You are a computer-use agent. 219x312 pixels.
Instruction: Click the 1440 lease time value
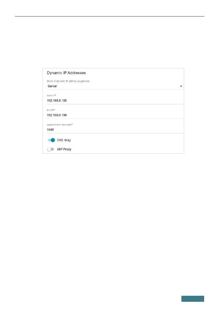pyautogui.click(x=51, y=129)
